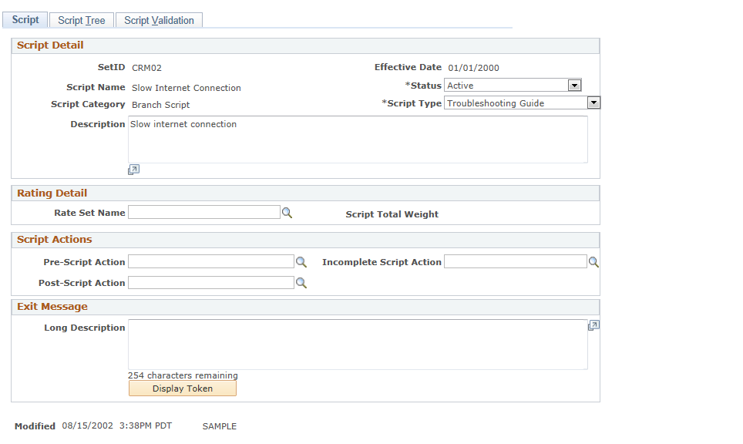743x444 pixels.
Task: Open lookup for Rate Set Name
Action: (x=287, y=213)
